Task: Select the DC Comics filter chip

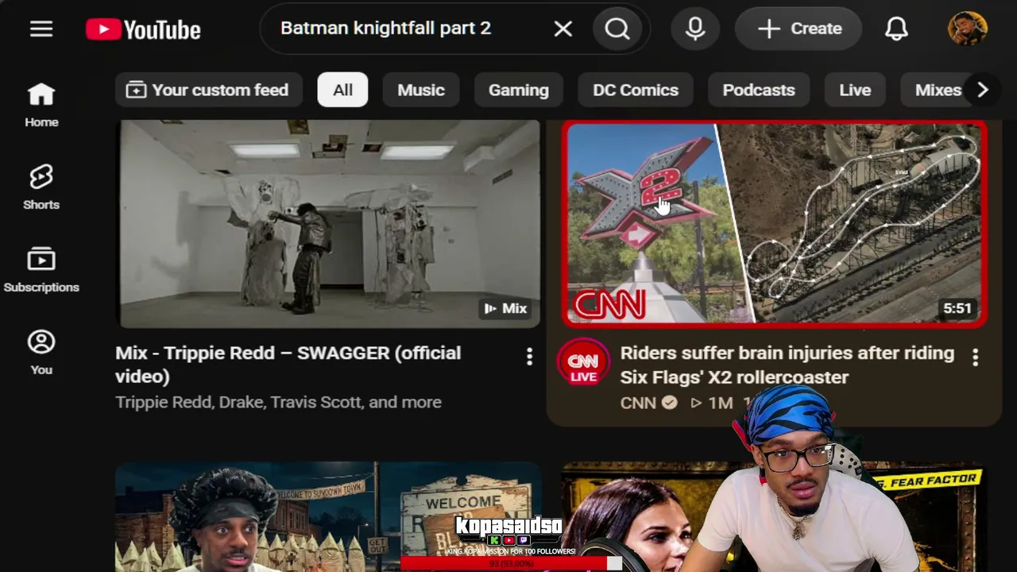Action: [636, 90]
